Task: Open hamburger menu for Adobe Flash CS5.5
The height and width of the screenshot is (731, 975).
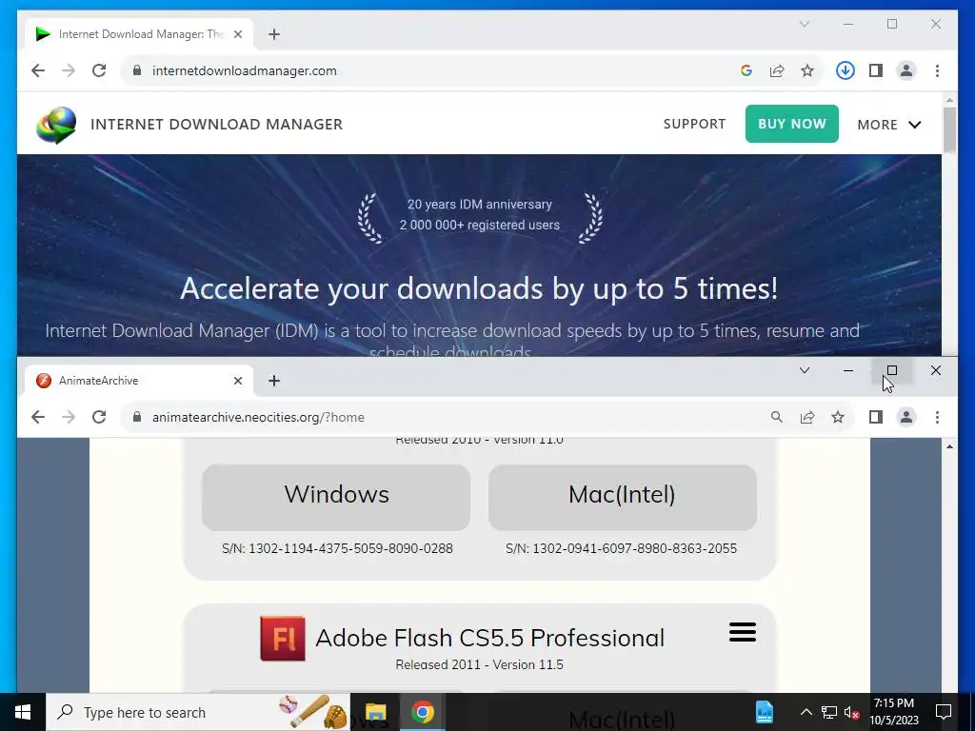Action: point(743,632)
